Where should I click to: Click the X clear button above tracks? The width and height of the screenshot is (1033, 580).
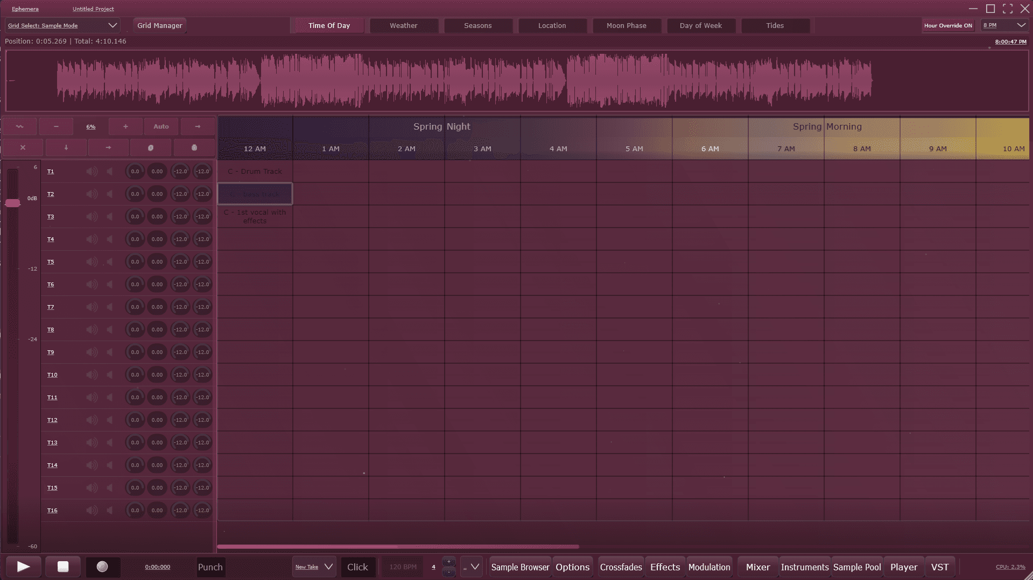23,147
